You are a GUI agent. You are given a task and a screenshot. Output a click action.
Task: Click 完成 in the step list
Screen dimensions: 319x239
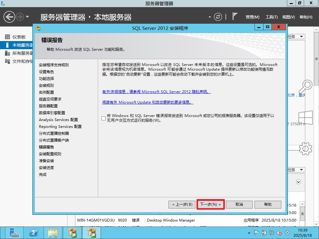(x=43, y=175)
